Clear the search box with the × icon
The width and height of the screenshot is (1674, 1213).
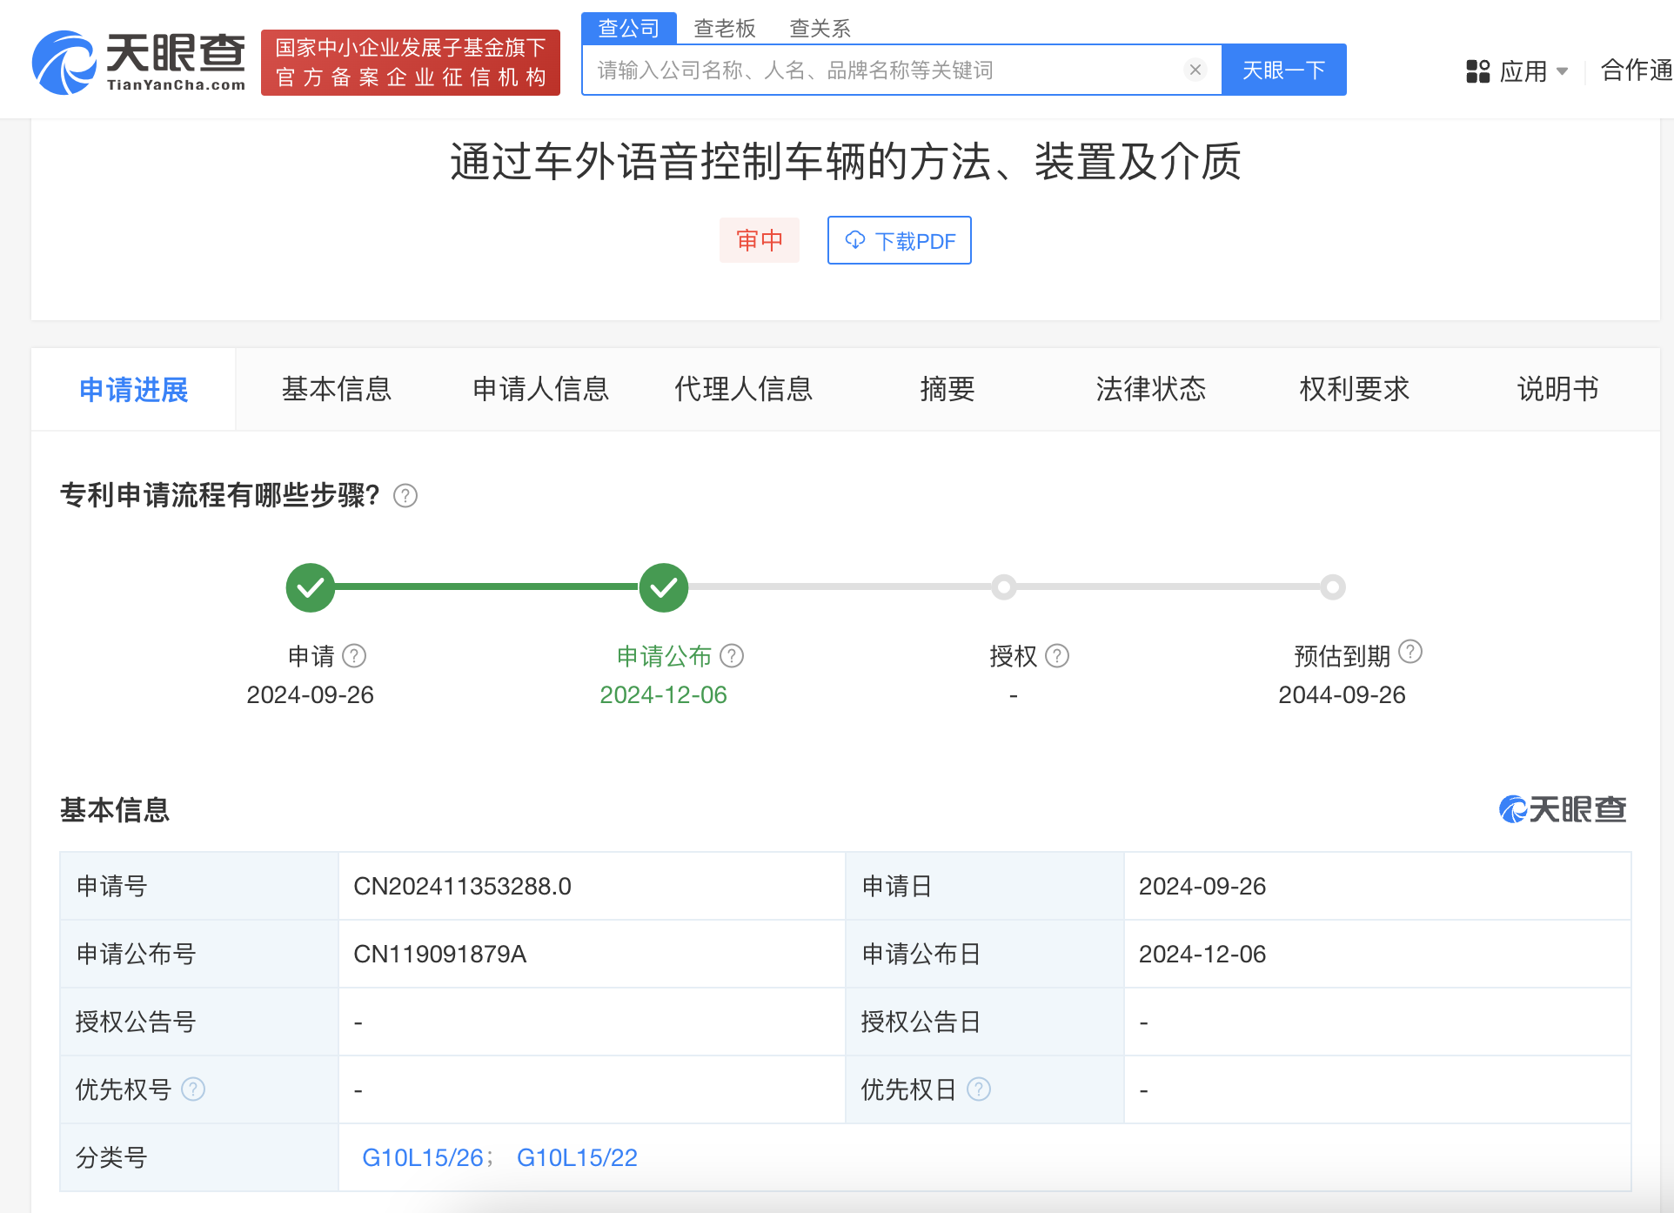tap(1195, 70)
